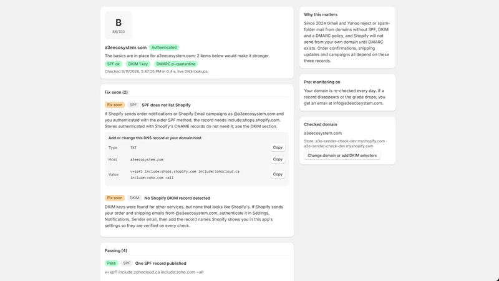
Task: Click the B grade score badge
Action: click(119, 25)
